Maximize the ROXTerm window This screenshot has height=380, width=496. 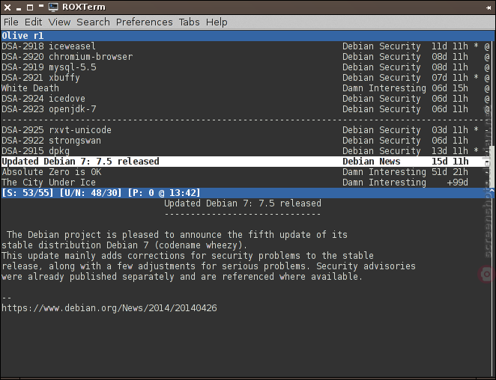point(30,7)
